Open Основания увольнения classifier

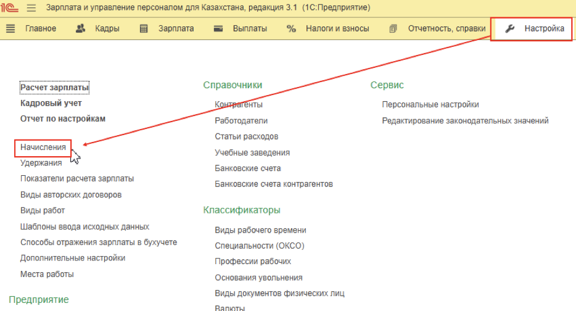pyautogui.click(x=258, y=278)
